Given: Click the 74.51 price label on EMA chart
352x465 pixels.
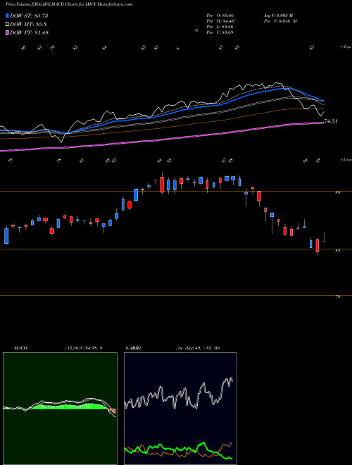Looking at the screenshot, I should (332, 121).
